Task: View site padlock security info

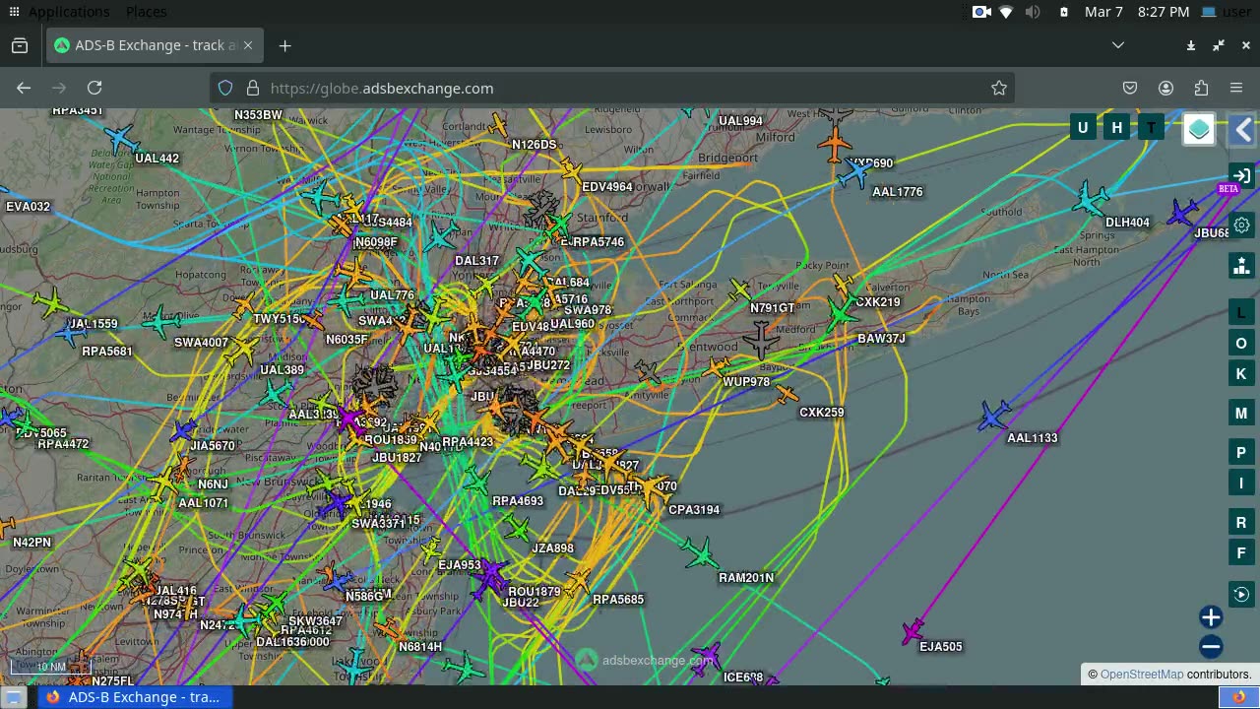Action: tap(253, 88)
